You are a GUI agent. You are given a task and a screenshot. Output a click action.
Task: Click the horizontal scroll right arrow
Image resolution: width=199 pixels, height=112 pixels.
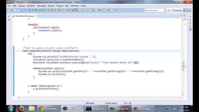click(x=179, y=98)
